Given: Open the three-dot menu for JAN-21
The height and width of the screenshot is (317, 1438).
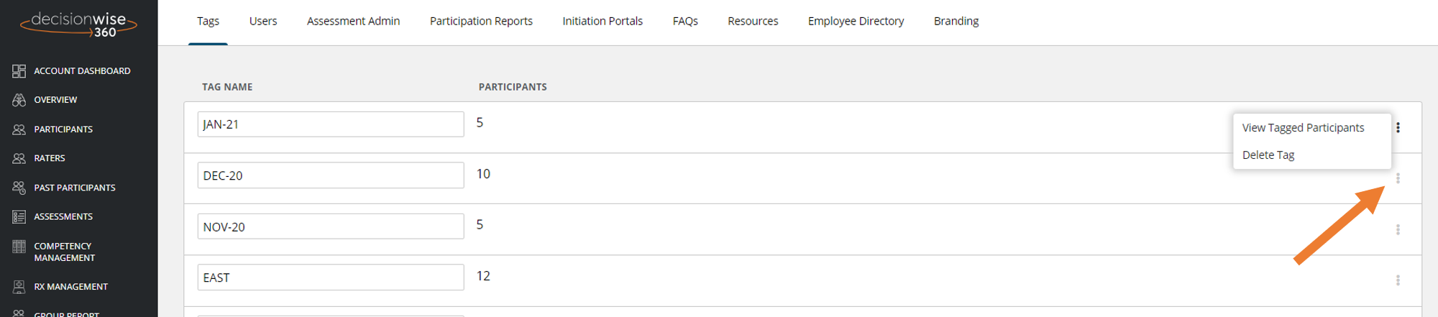Looking at the screenshot, I should tap(1398, 127).
